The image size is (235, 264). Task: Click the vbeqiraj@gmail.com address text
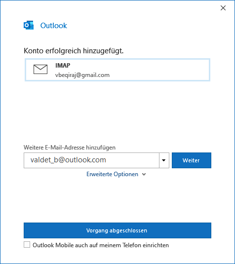point(82,75)
